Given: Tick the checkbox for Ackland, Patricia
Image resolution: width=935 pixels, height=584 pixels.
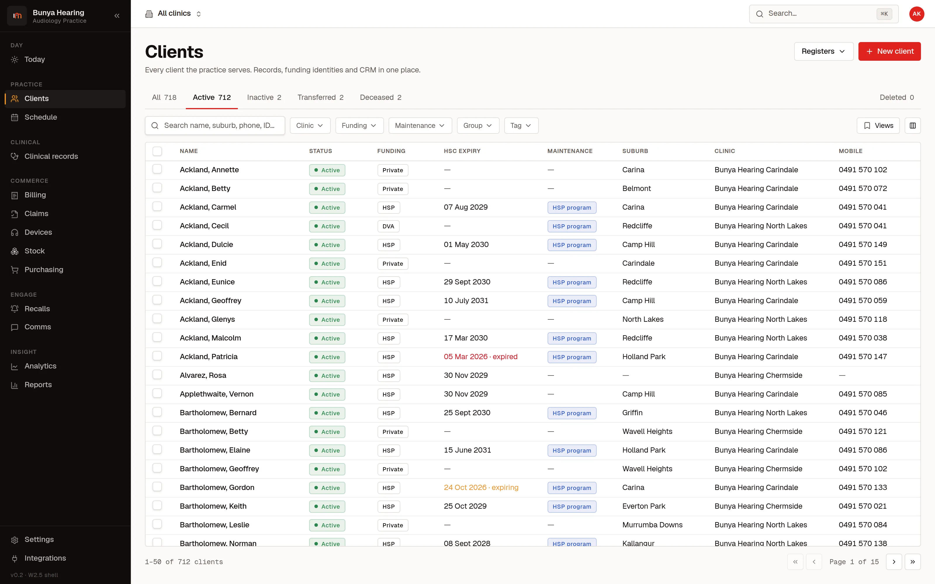Looking at the screenshot, I should [157, 356].
